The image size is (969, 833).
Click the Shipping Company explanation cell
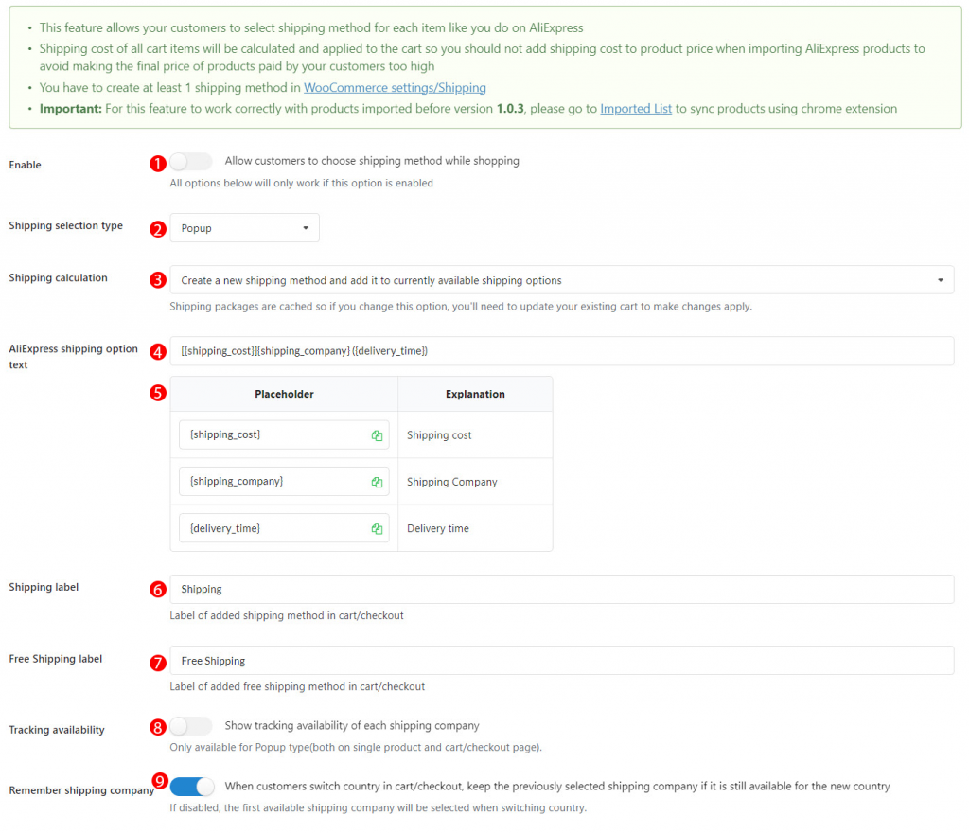point(452,481)
